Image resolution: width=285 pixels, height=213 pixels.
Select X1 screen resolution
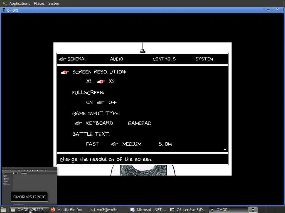pos(89,81)
